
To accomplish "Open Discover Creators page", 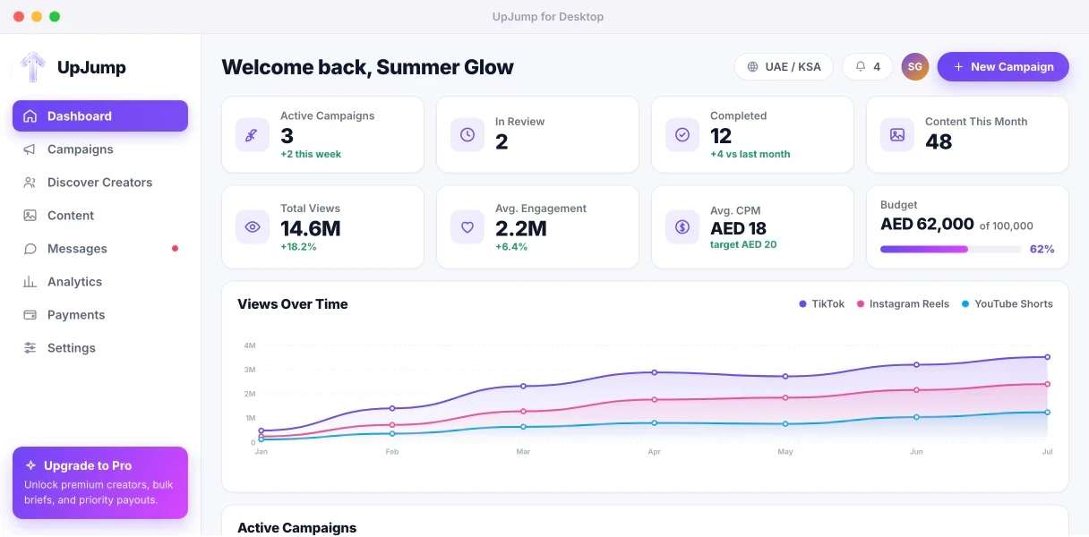I will click(100, 183).
